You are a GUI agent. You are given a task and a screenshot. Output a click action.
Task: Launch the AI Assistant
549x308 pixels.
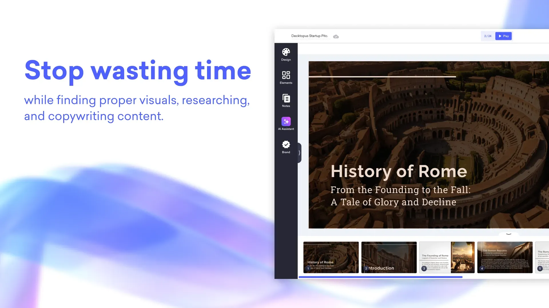pyautogui.click(x=286, y=124)
